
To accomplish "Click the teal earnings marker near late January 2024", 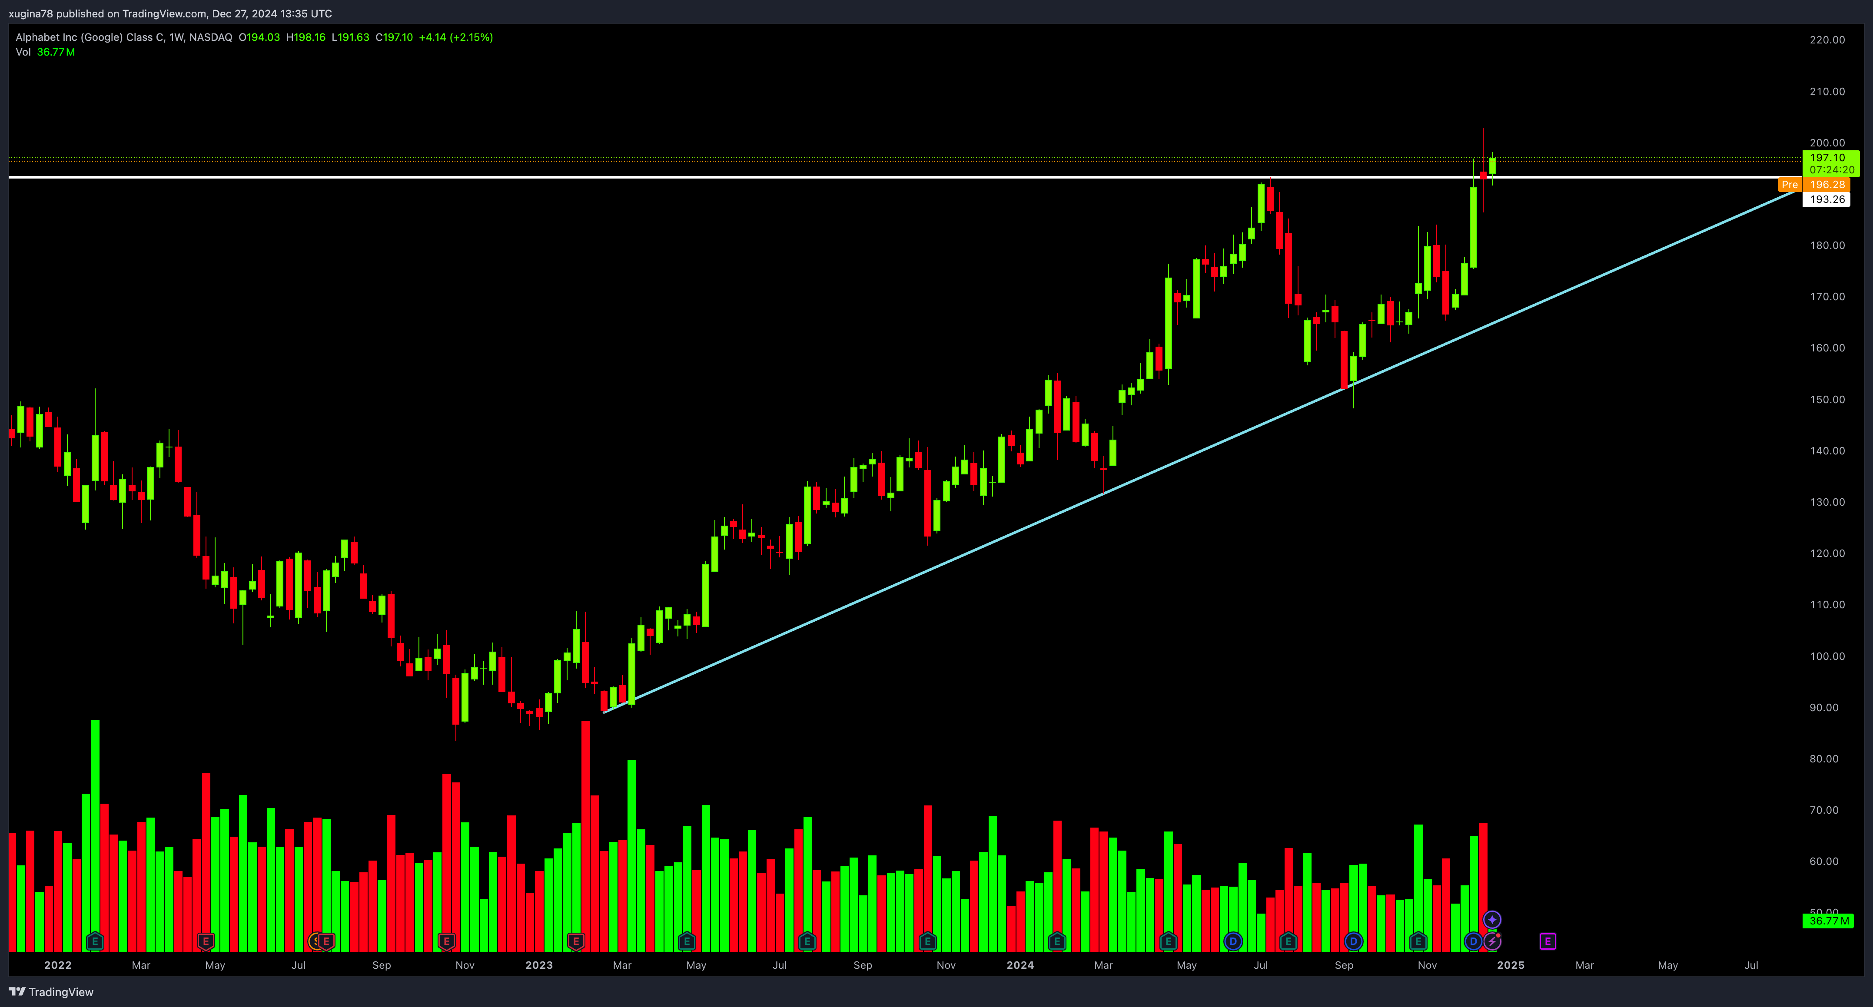I will 1057,941.
